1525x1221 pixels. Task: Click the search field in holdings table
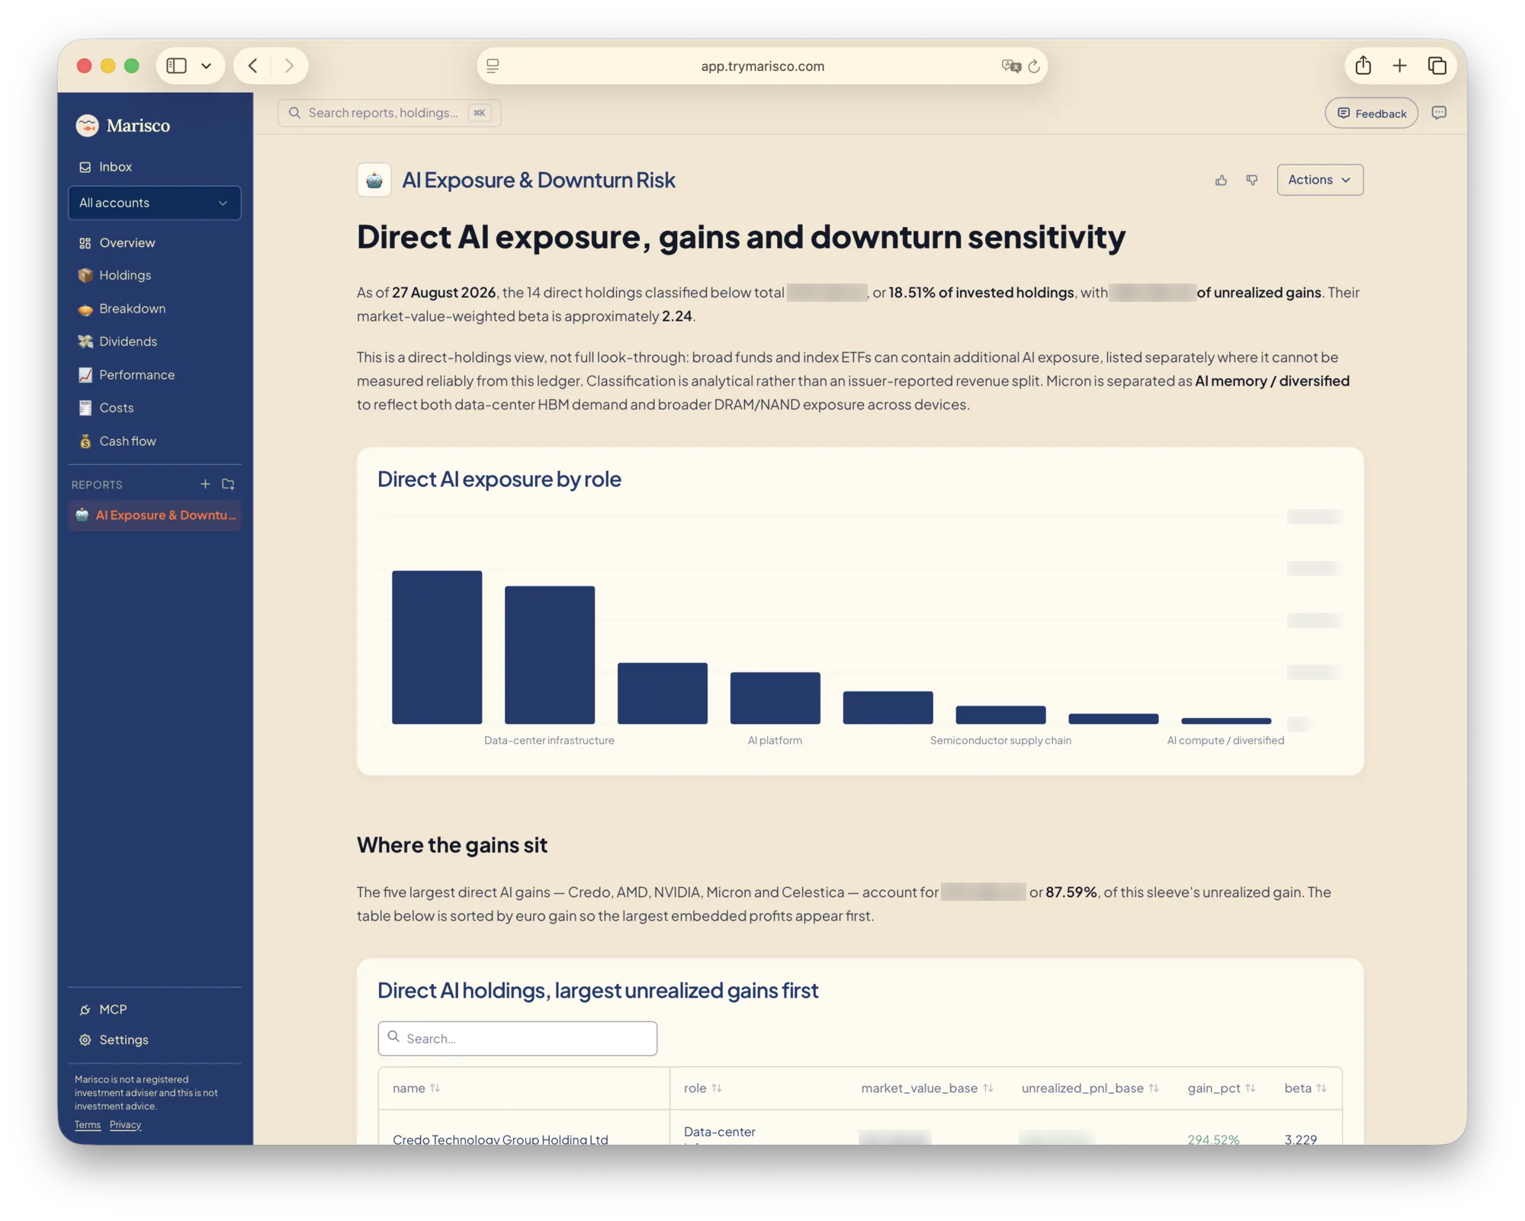[x=518, y=1038]
